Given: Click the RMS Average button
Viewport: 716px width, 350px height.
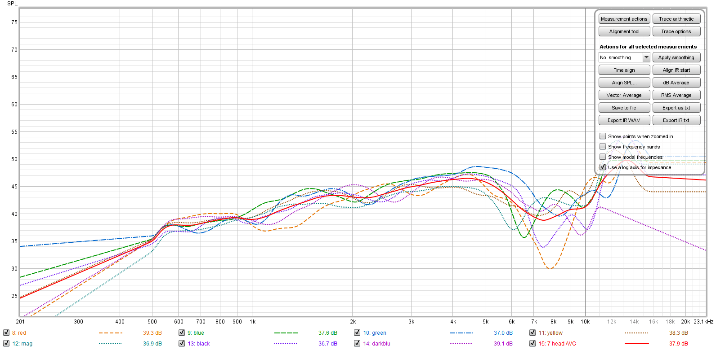Looking at the screenshot, I should 676,95.
